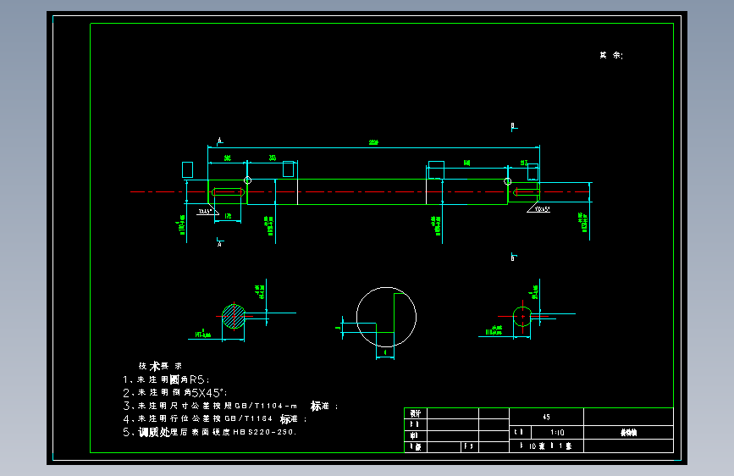Click the right keyway slot on shaft
The image size is (734, 476).
[526, 191]
